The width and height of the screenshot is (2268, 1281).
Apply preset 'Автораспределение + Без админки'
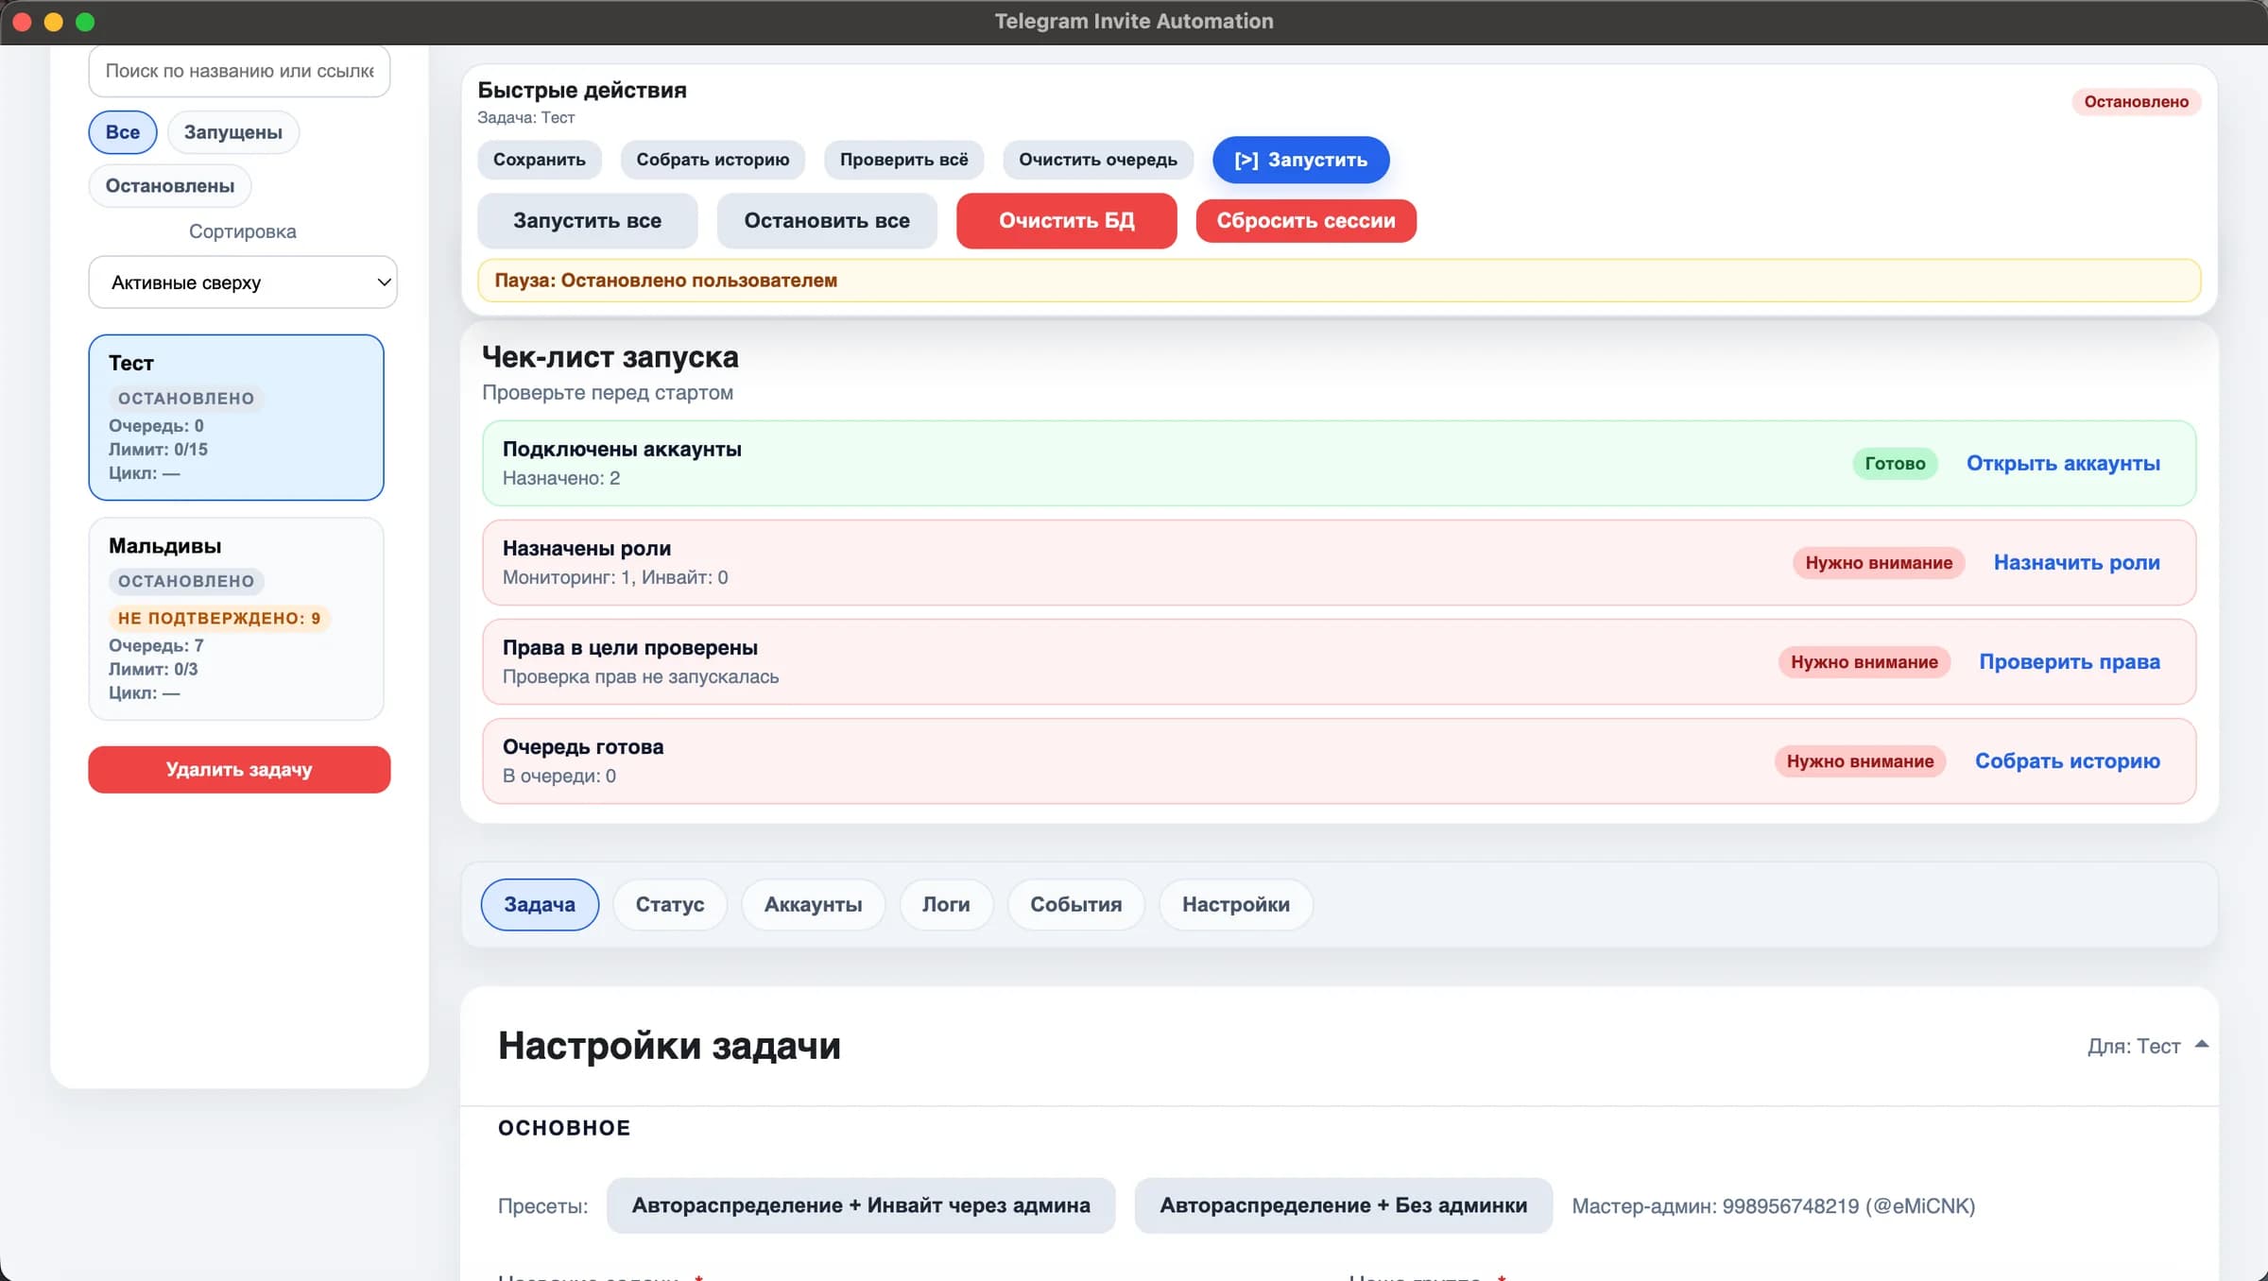[x=1344, y=1205]
